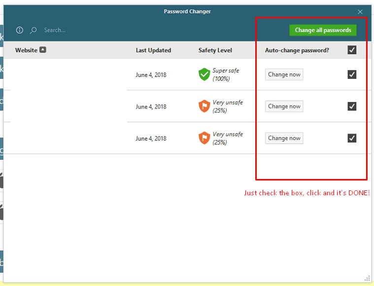Sort by Website using the arrow icon
The image size is (374, 286).
click(43, 50)
